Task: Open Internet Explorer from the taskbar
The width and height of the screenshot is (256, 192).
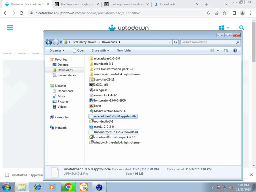Action: 37,187
